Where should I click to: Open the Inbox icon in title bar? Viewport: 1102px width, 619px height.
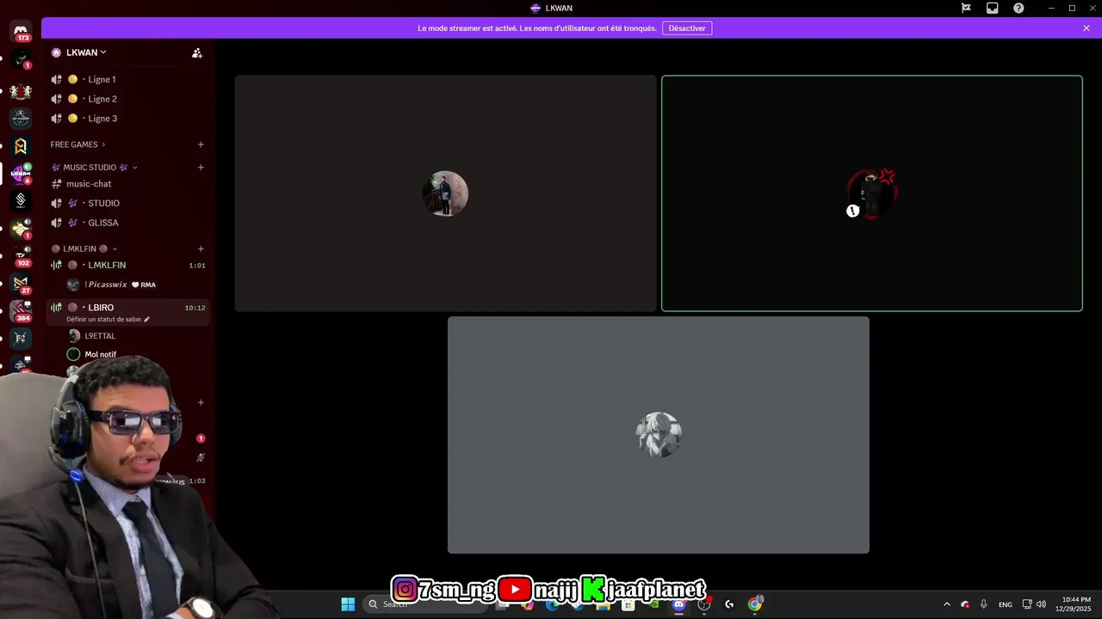[992, 8]
